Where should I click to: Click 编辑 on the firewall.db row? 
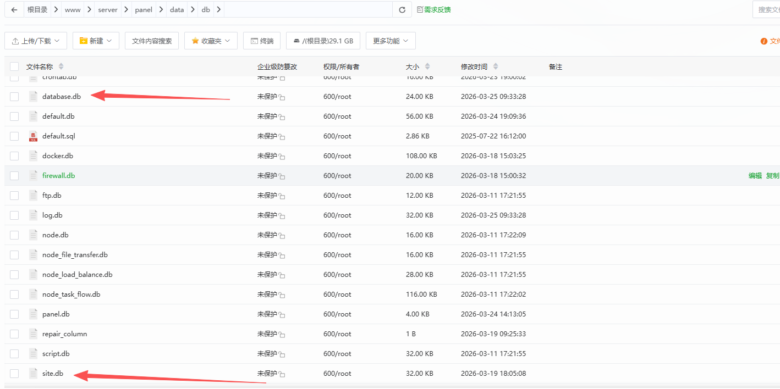pos(754,175)
